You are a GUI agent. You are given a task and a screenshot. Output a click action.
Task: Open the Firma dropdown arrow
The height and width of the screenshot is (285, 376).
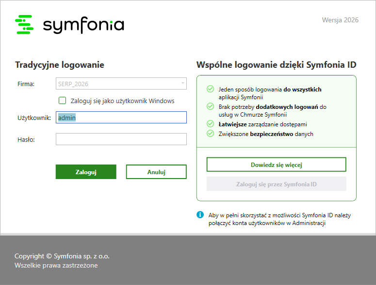click(x=183, y=84)
